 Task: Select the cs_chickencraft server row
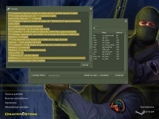108,36
